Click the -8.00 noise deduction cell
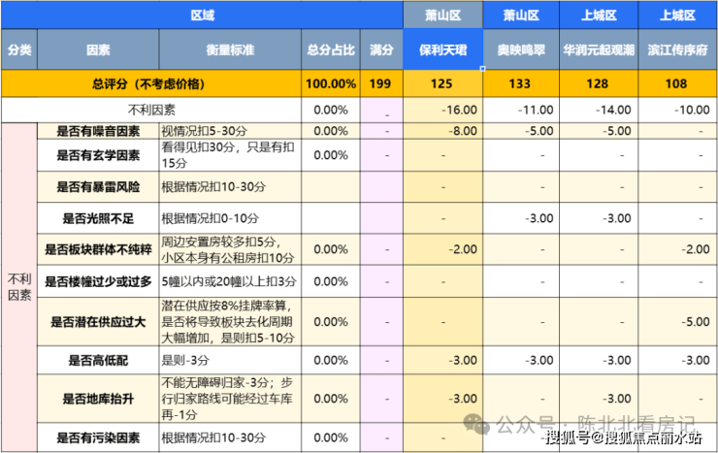 442,131
